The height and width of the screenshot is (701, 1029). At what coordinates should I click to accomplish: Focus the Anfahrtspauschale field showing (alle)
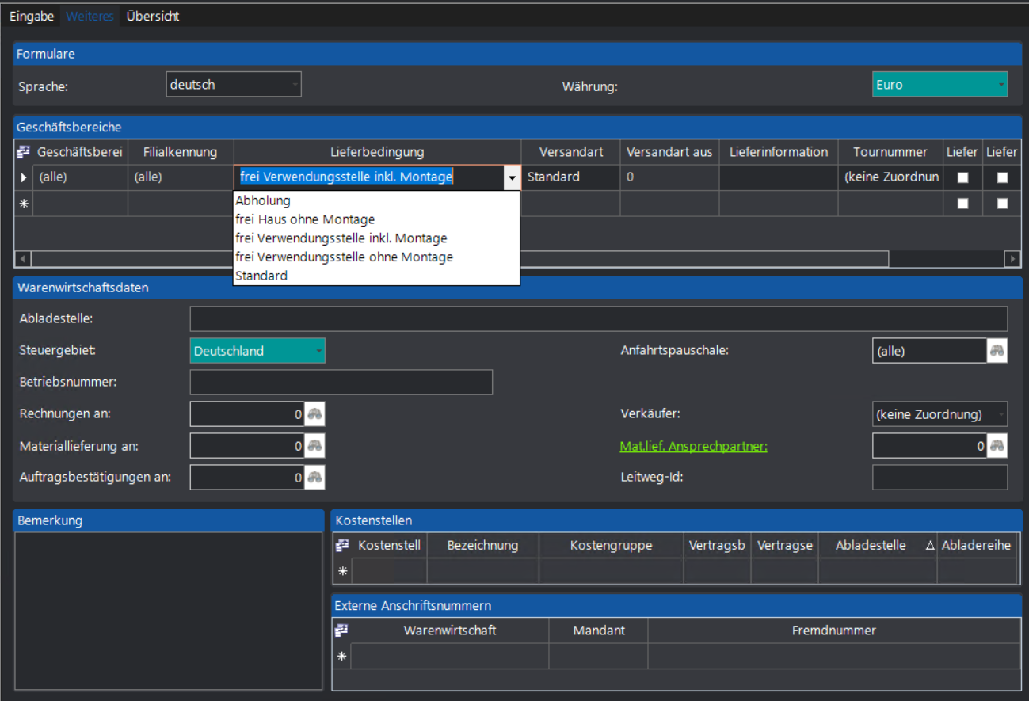pyautogui.click(x=930, y=351)
